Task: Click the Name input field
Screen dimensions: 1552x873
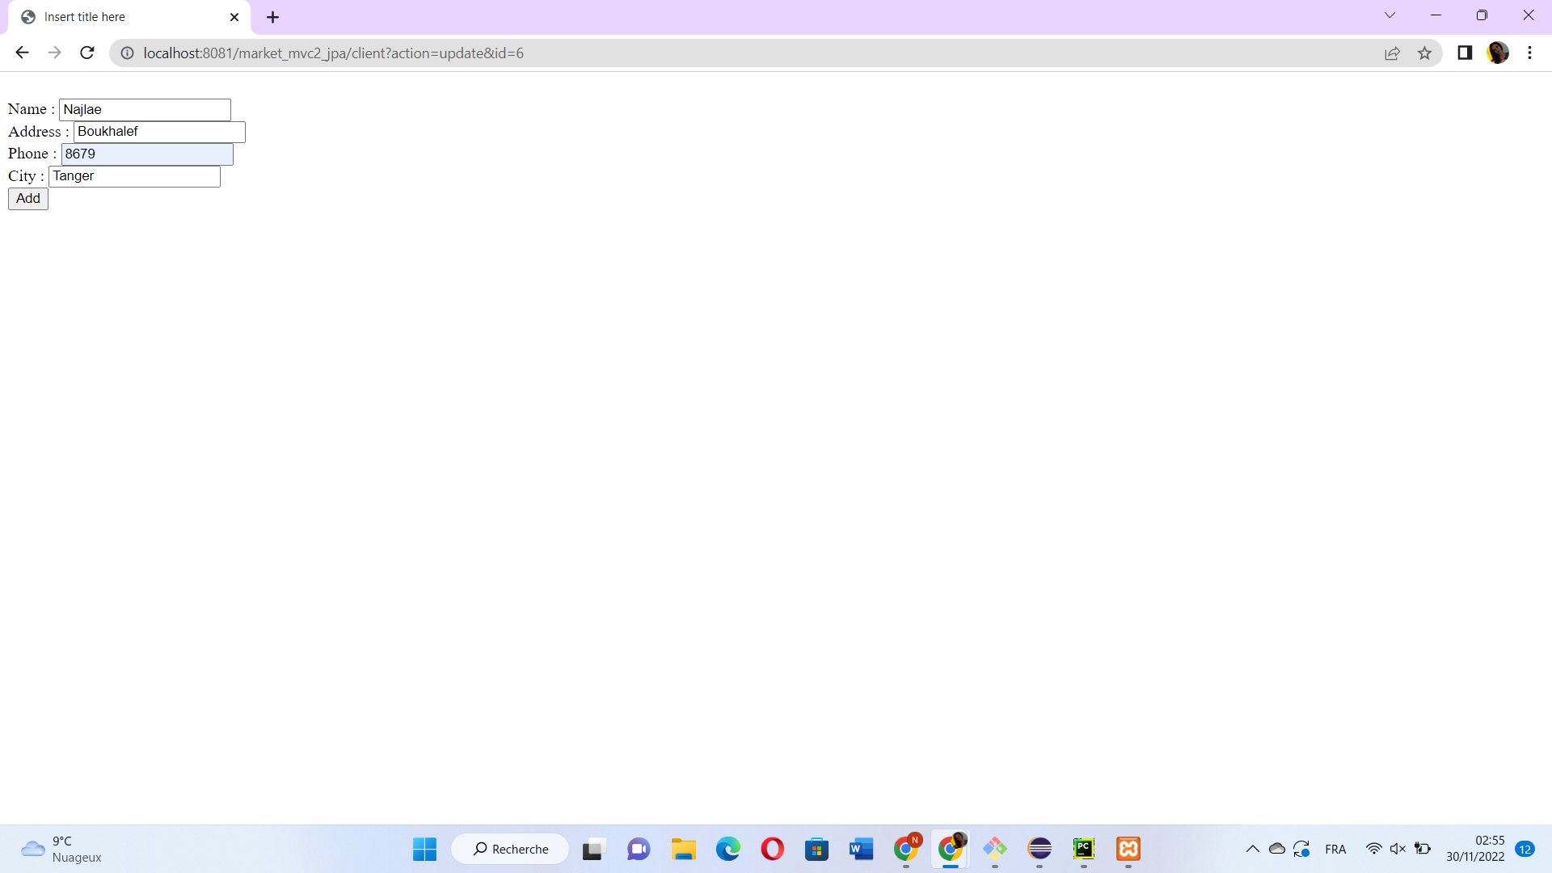Action: click(145, 110)
